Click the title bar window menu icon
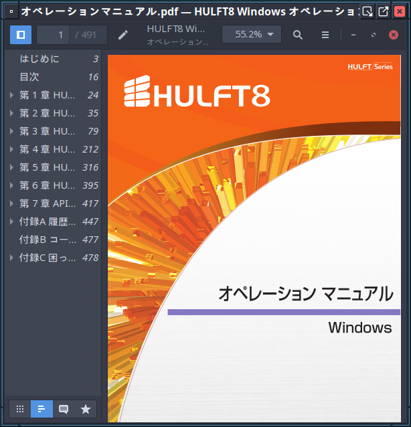 [11, 11]
